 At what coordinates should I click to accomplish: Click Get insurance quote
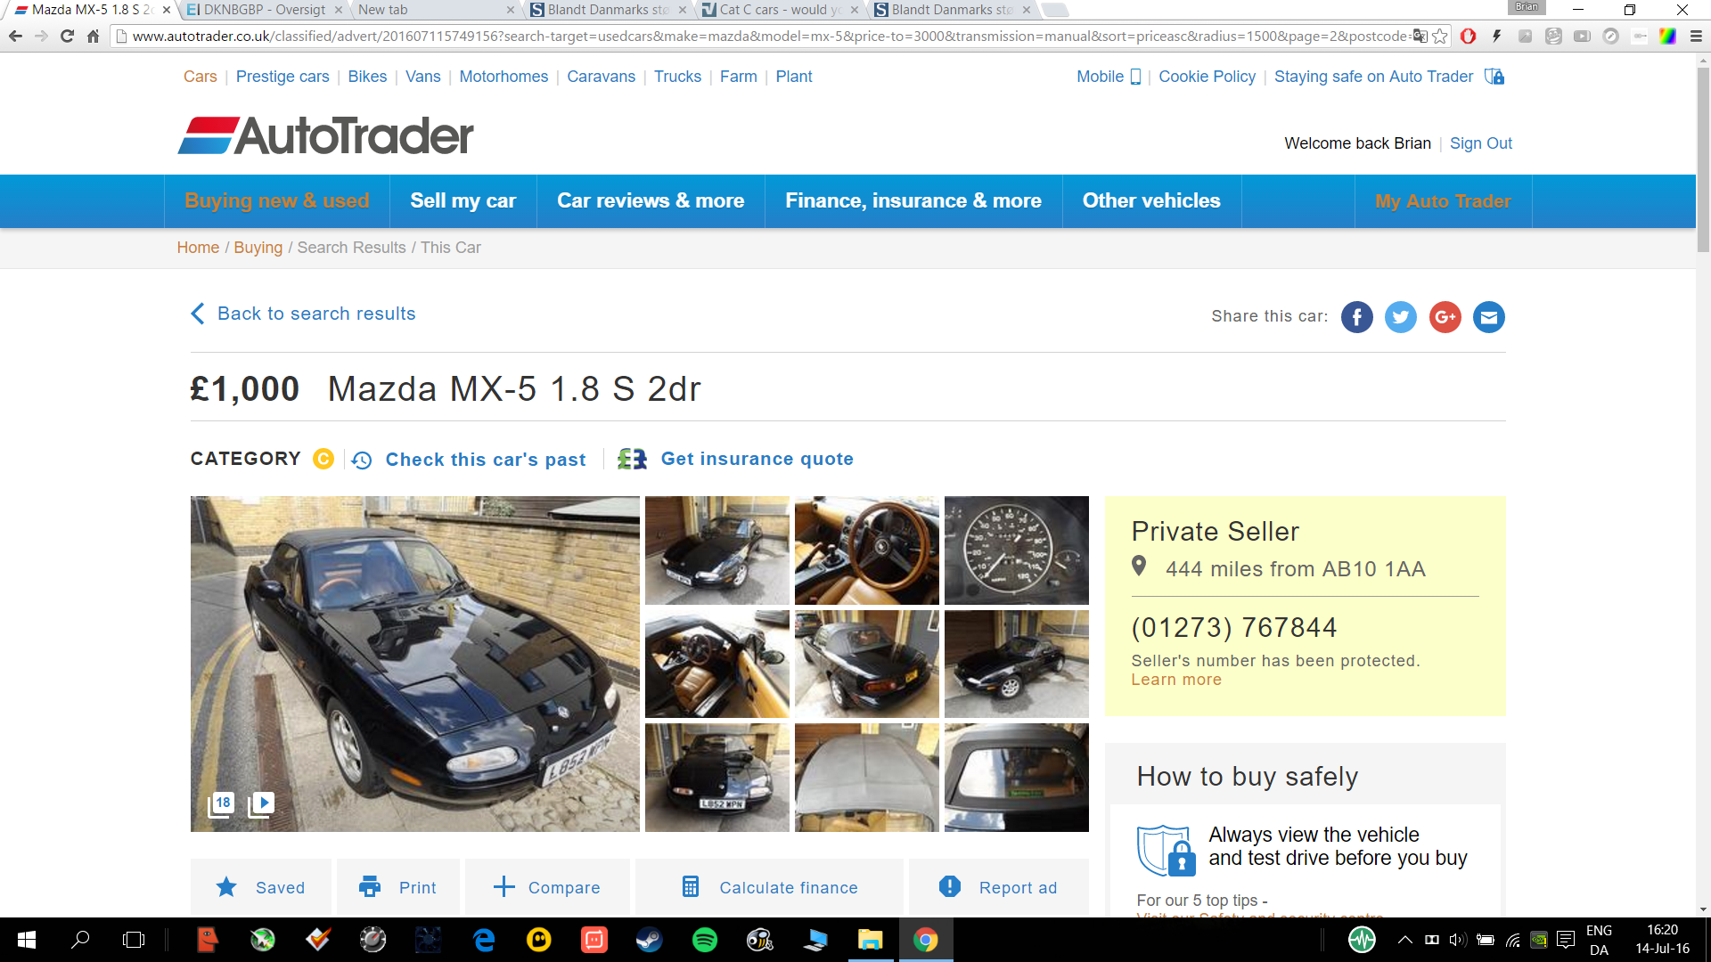tap(735, 459)
